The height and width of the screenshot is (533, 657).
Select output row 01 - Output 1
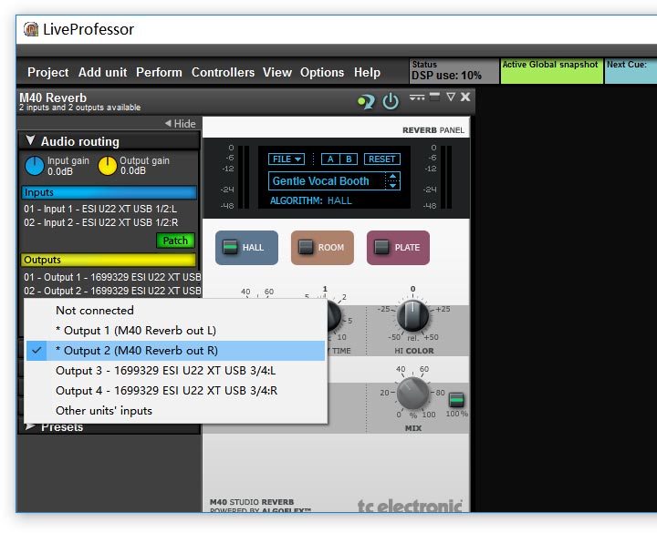tap(112, 277)
